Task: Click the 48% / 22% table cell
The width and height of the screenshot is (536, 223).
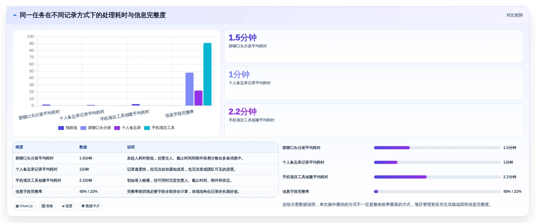Action: [89, 192]
